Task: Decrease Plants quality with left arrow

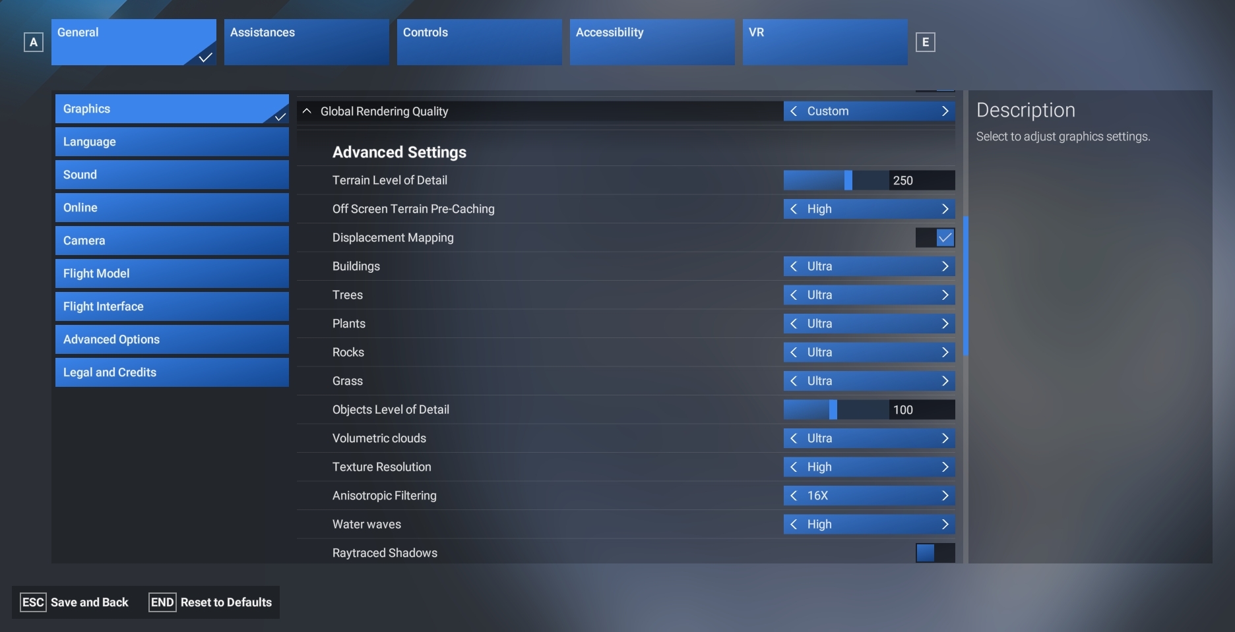Action: (794, 324)
